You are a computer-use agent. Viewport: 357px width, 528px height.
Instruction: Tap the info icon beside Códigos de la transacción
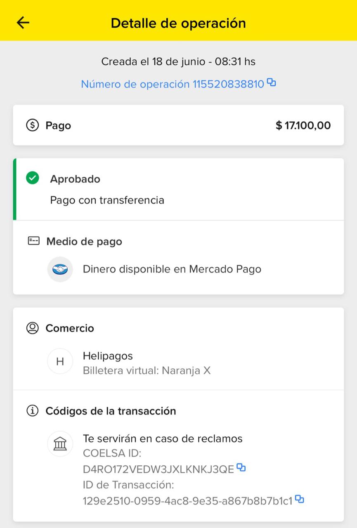pos(32,411)
